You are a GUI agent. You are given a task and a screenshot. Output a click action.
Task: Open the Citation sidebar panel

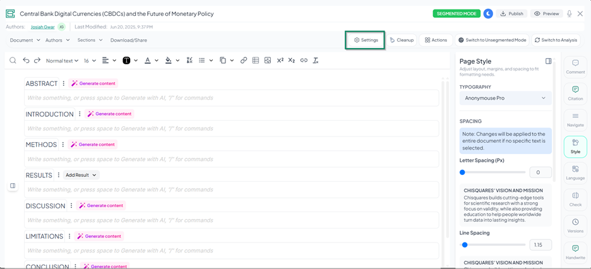point(575,93)
